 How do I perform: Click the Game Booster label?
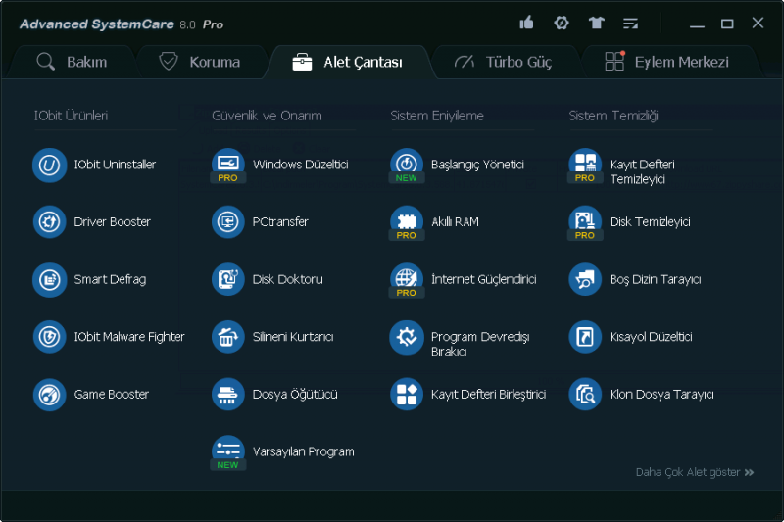click(x=112, y=395)
